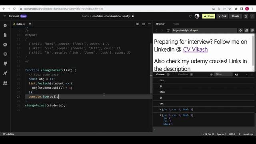Split the editor with the split-view icon
256x144 pixels.
coord(138,24)
